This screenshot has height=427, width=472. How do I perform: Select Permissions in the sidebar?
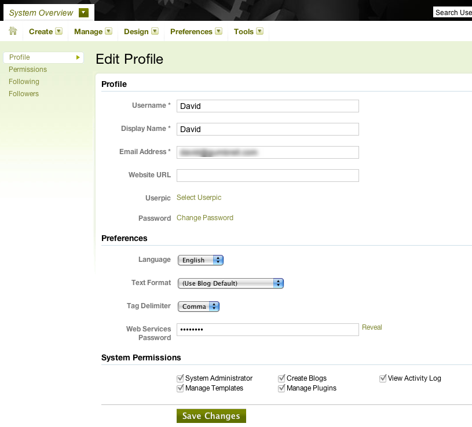pyautogui.click(x=27, y=69)
